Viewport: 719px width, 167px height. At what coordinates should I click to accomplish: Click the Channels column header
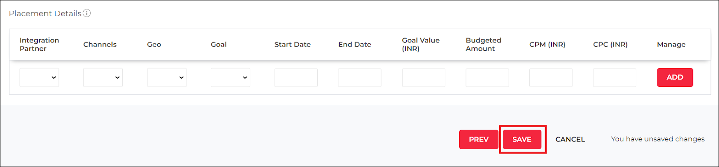pyautogui.click(x=100, y=44)
